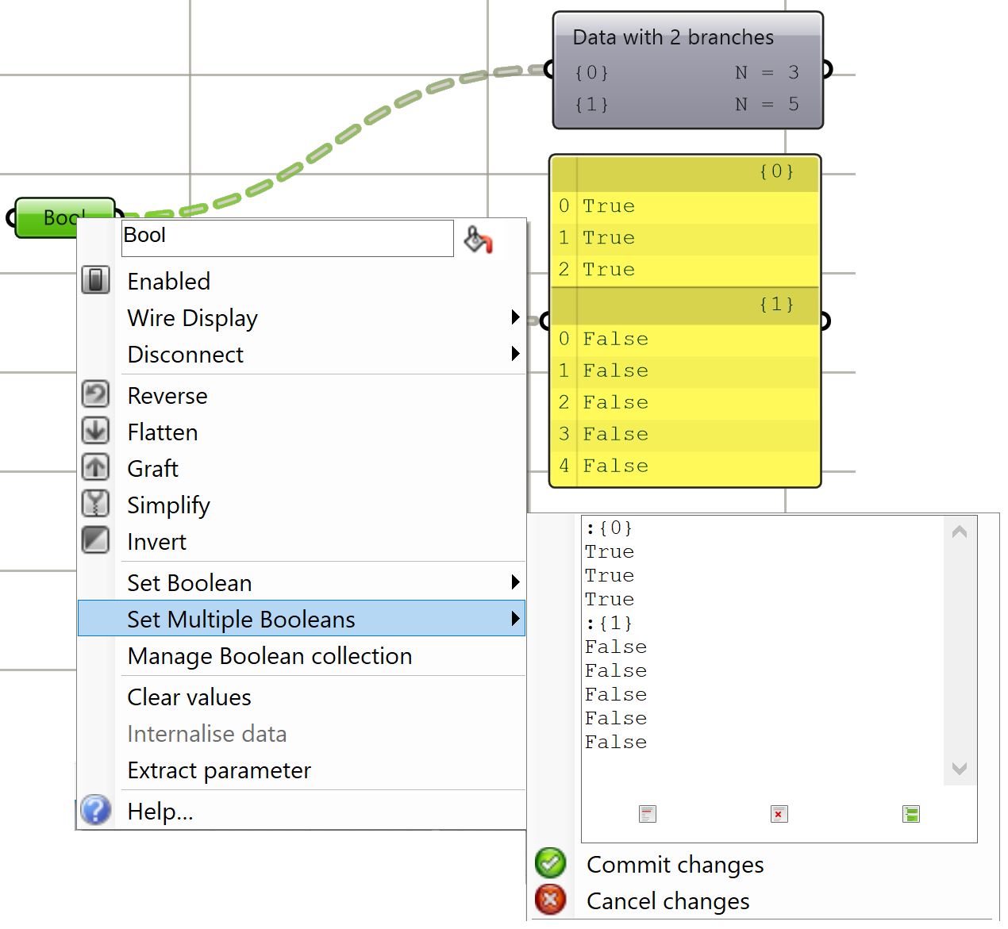Toggle Invert on the Bool parameter

(157, 542)
